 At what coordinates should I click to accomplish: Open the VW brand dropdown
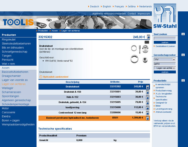pyautogui.click(x=165, y=59)
